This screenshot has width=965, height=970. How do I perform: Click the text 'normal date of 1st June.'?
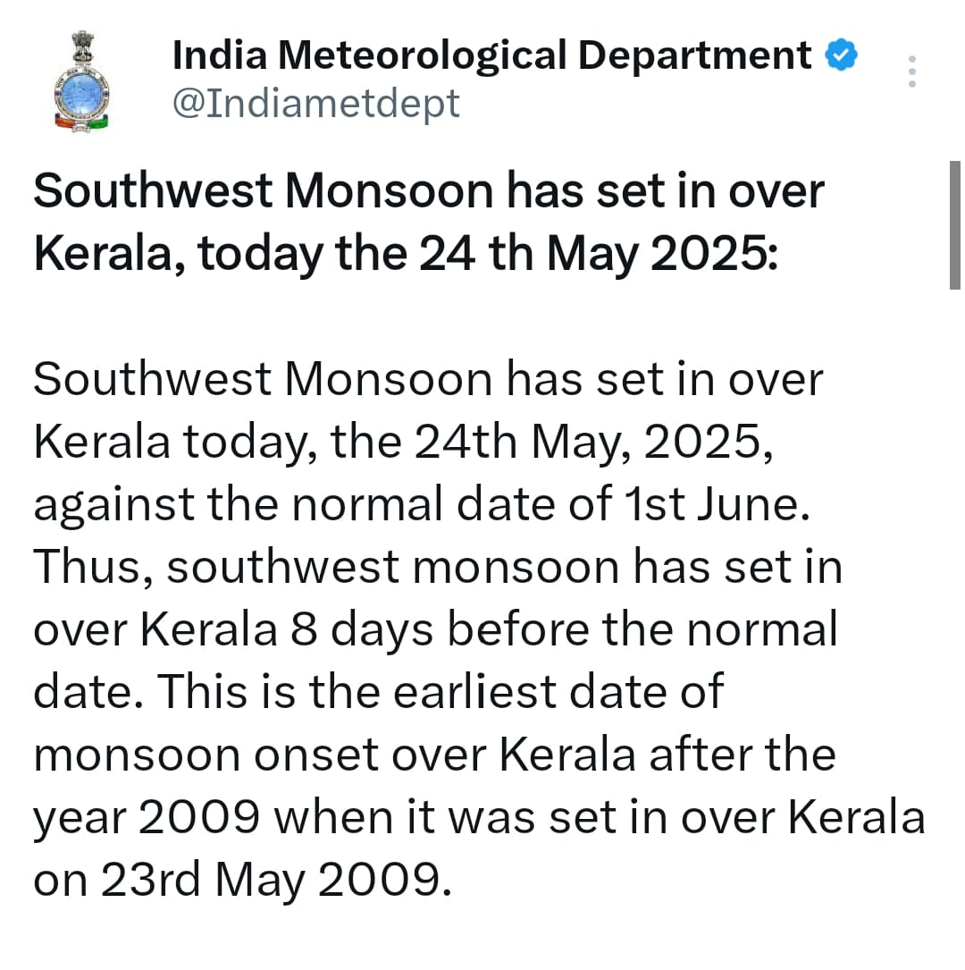(x=550, y=504)
